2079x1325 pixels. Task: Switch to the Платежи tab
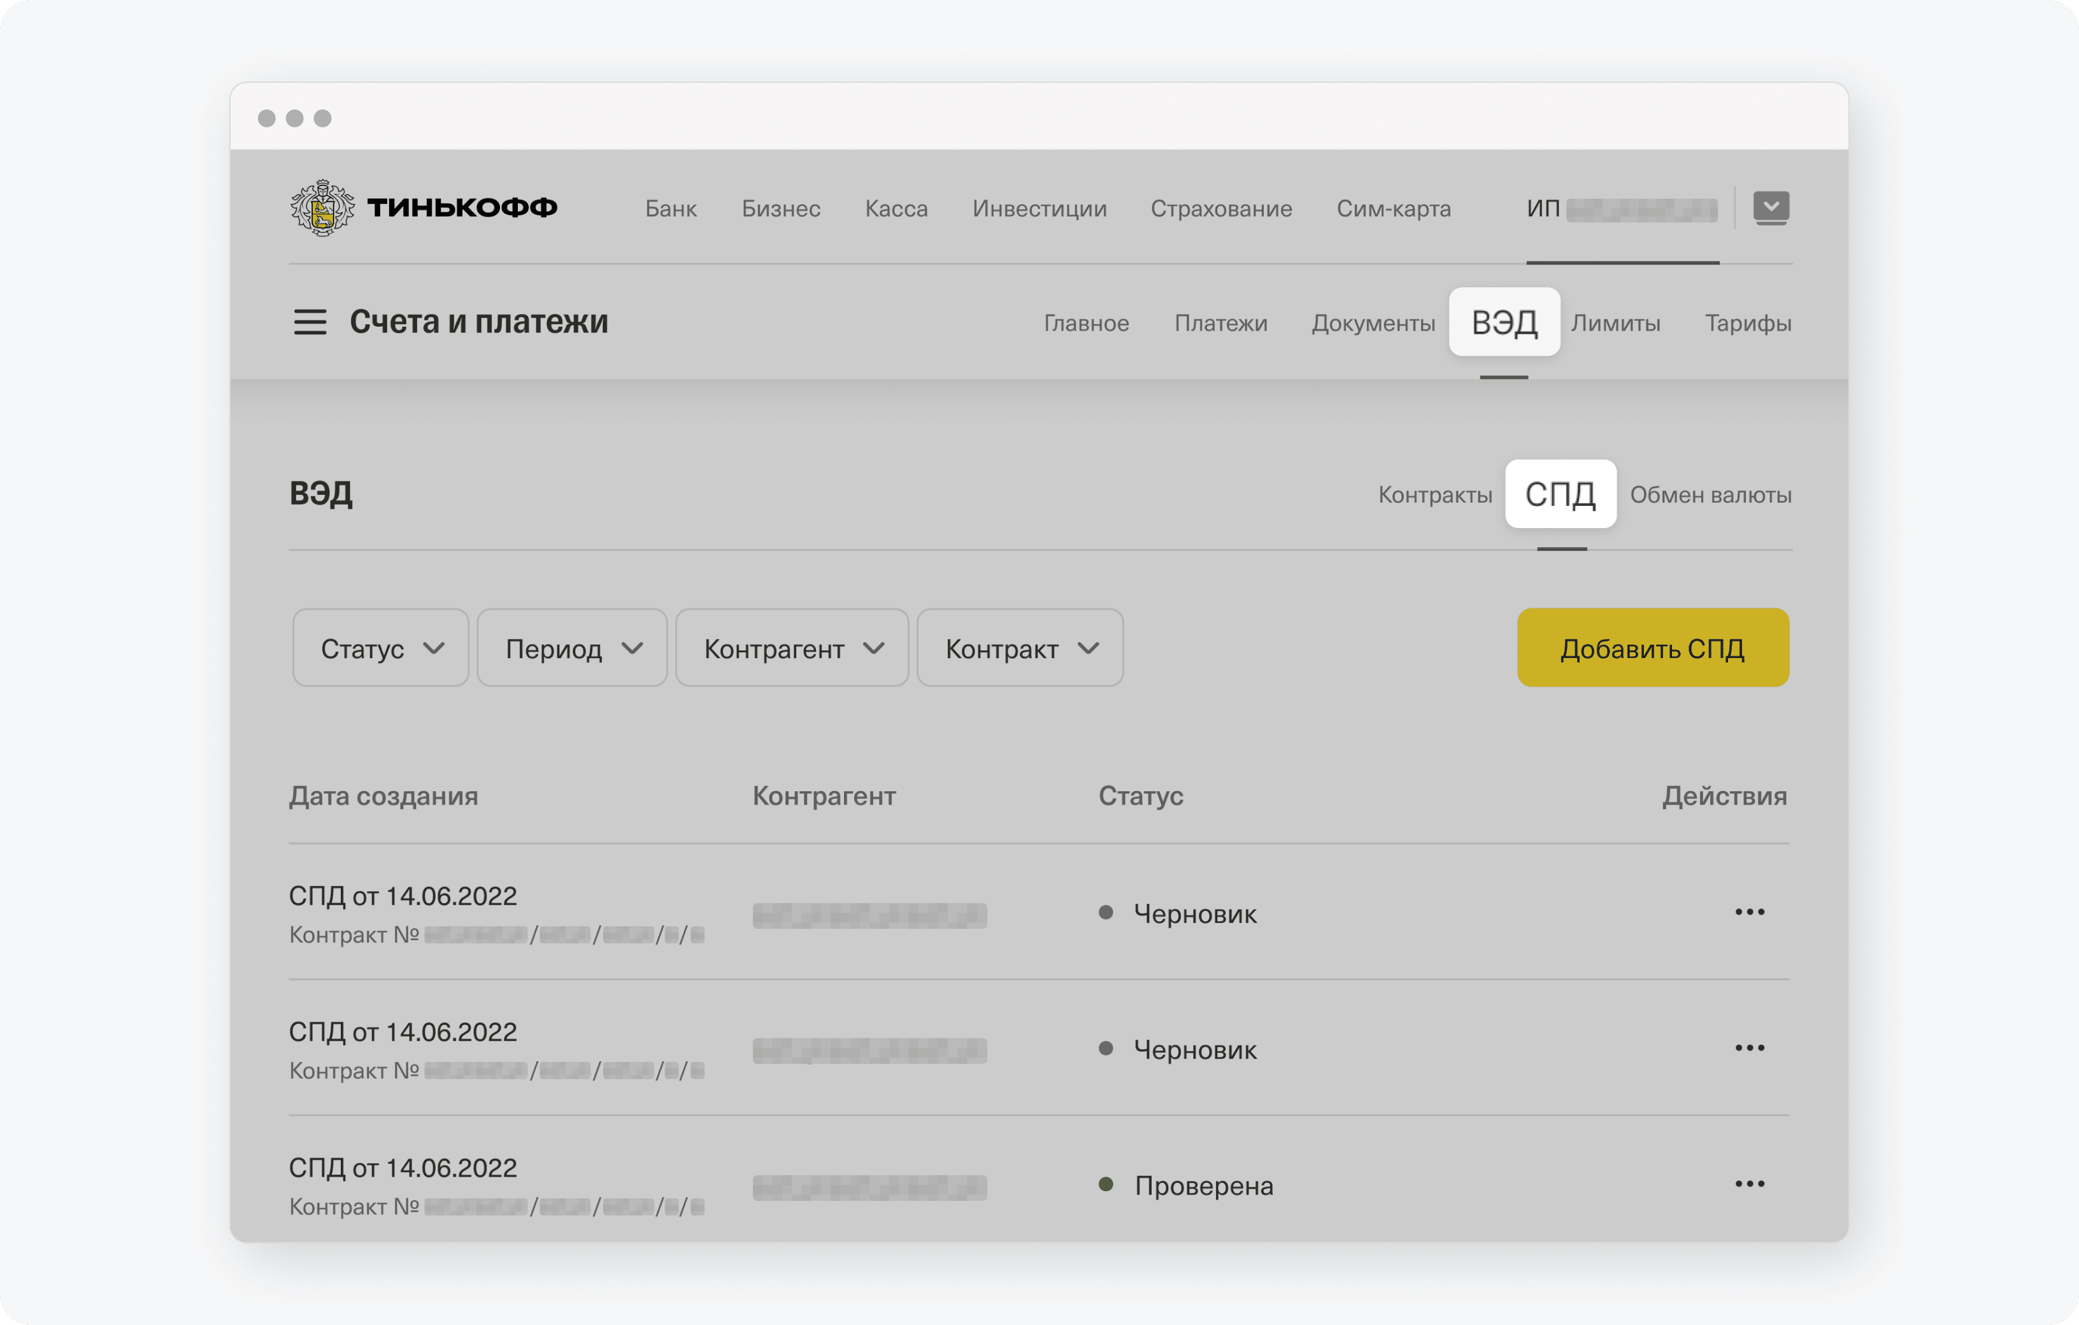pos(1221,323)
